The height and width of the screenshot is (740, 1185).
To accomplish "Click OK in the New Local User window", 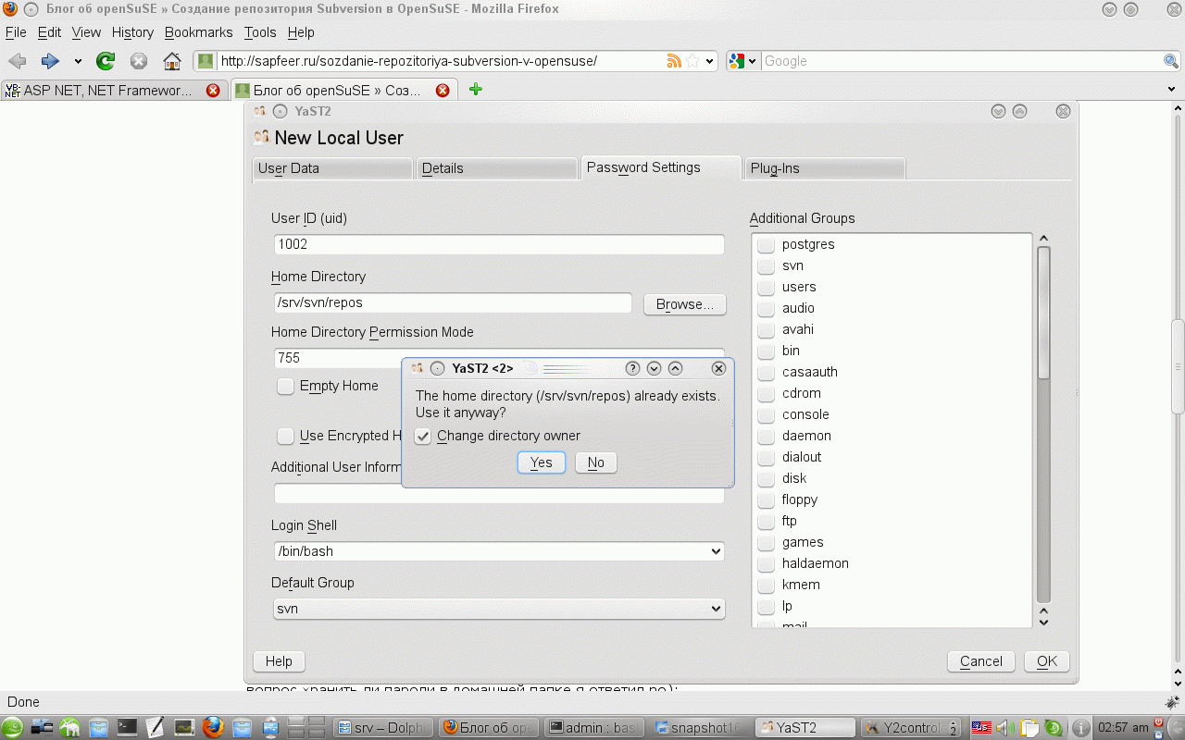I will coord(1047,661).
